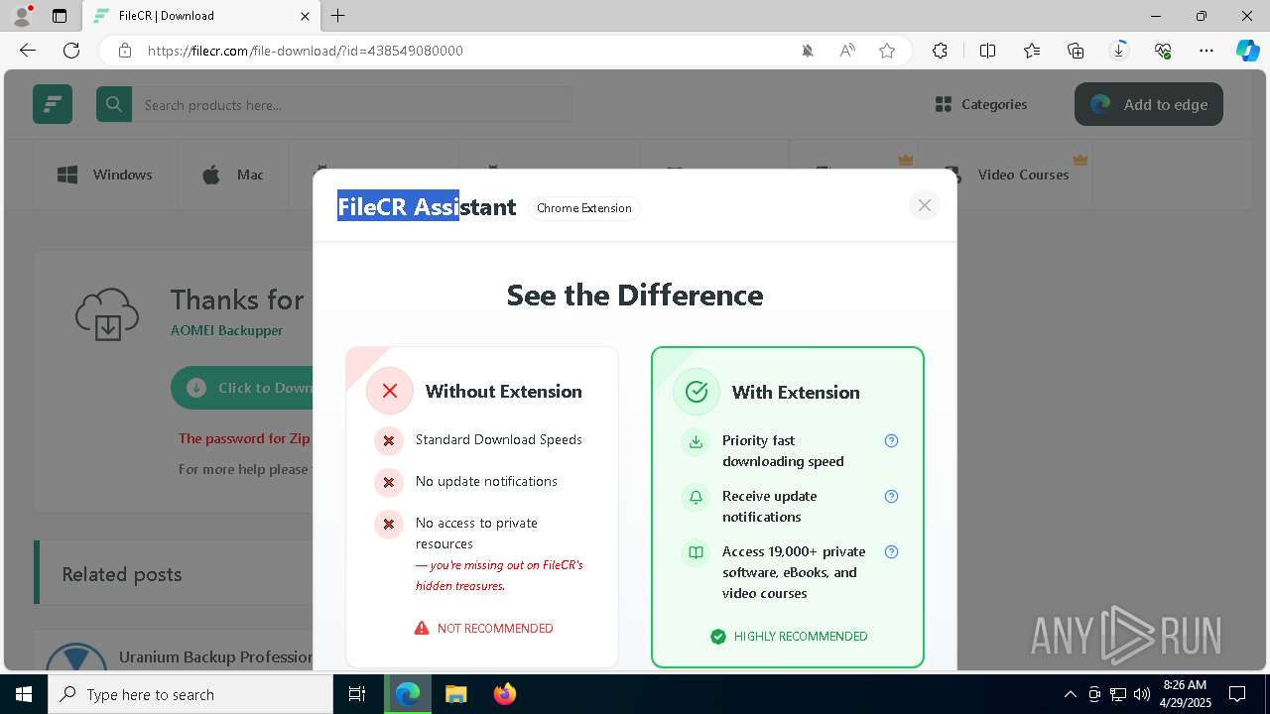Open Collections icon
This screenshot has width=1270, height=714.
[1076, 51]
